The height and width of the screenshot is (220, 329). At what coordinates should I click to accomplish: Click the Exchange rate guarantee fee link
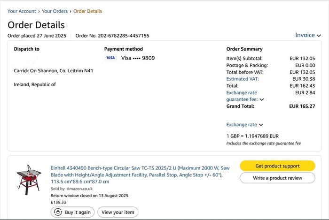[242, 96]
